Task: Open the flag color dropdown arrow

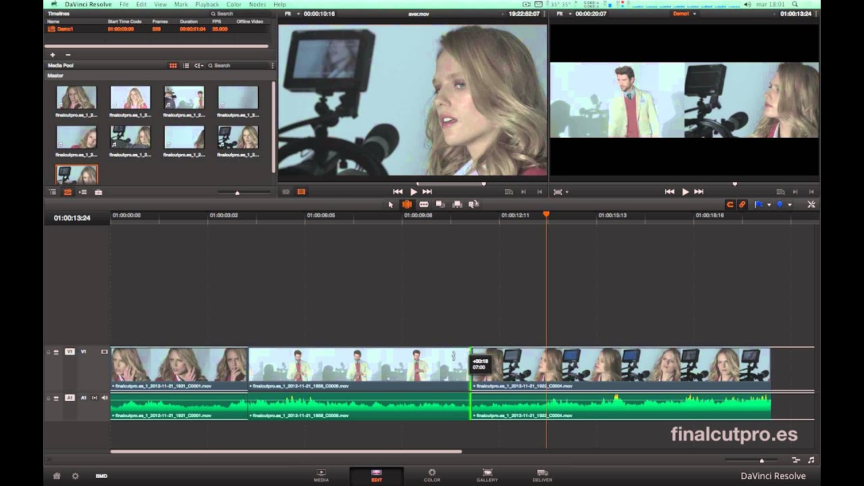Action: [x=767, y=205]
